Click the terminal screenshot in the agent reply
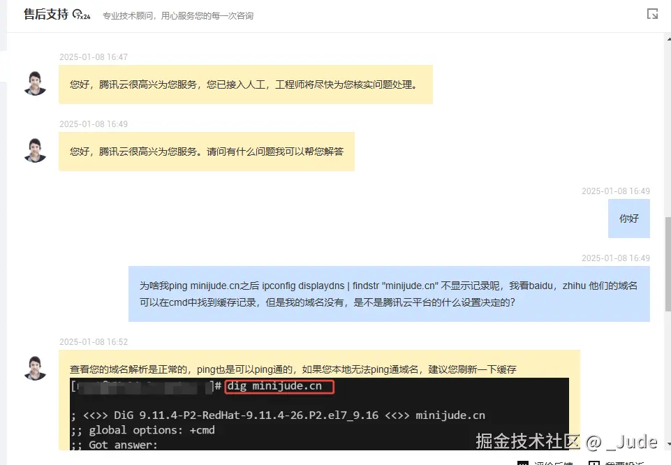The width and height of the screenshot is (671, 465). point(318,415)
